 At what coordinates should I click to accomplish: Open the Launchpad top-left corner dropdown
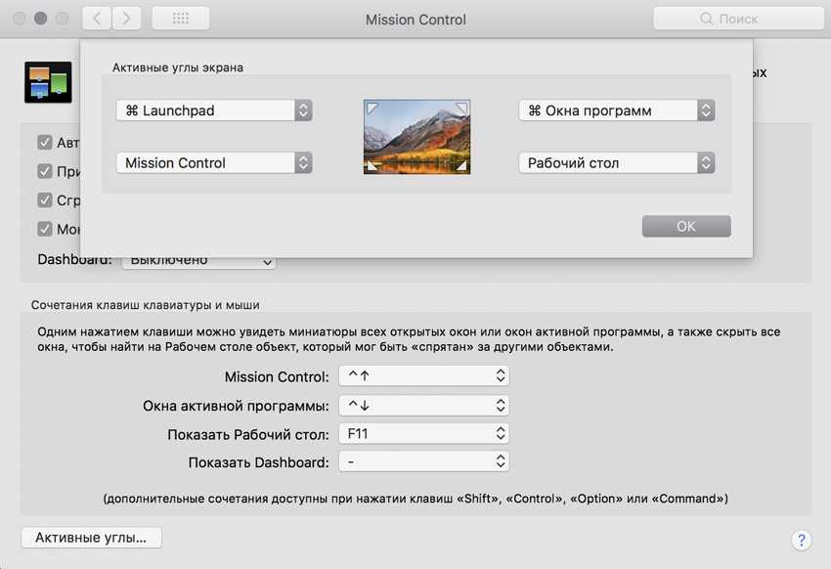point(214,110)
